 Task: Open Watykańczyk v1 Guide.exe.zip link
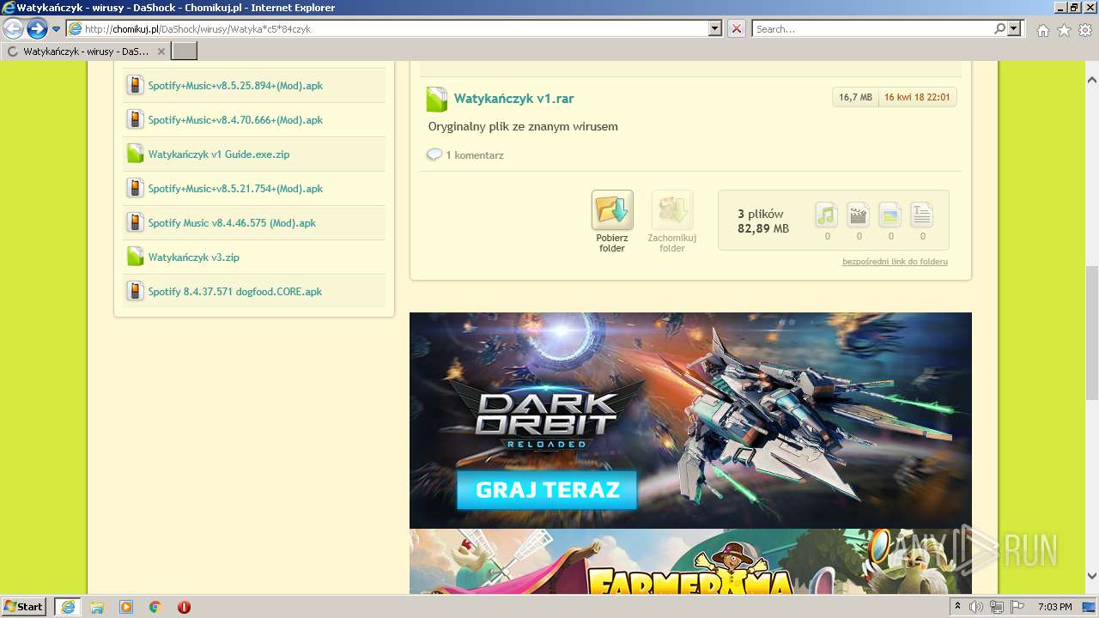click(x=219, y=154)
